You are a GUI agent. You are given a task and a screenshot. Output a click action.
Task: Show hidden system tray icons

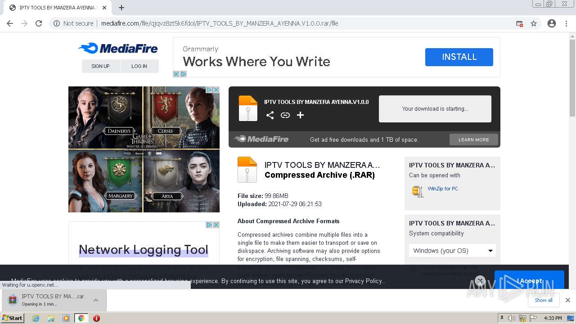coord(502,318)
